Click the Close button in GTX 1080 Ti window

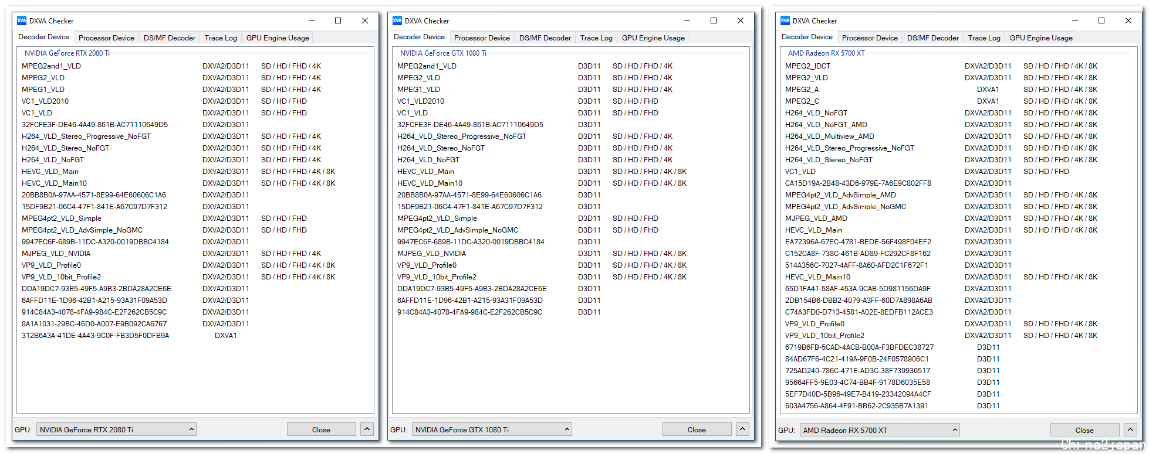coord(697,429)
